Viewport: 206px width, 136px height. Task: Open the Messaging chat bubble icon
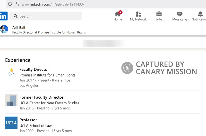tap(179, 14)
